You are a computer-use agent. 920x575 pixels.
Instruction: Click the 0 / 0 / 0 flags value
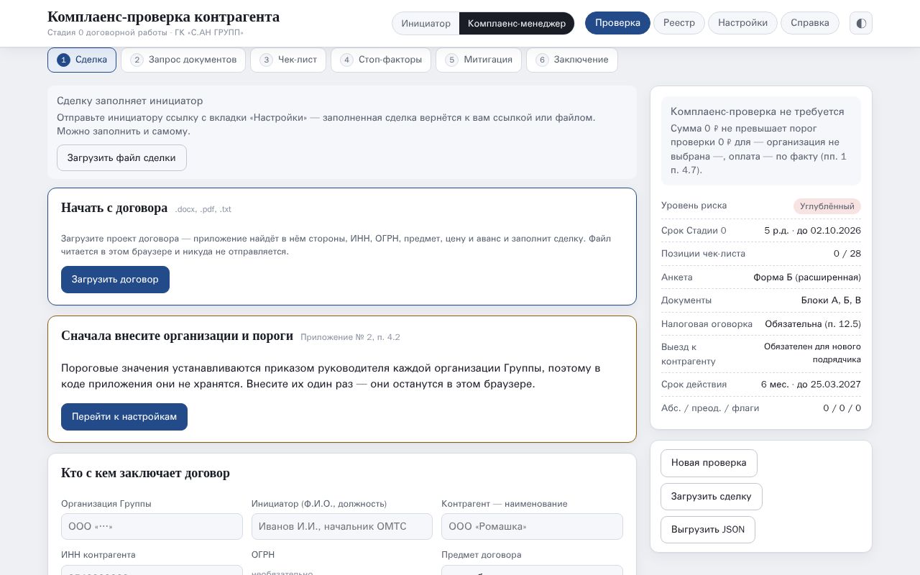[x=842, y=408]
